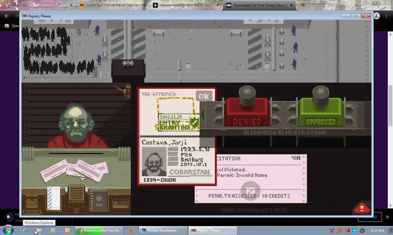
Task: Click the blue monitor tray icon
Action: point(355,230)
